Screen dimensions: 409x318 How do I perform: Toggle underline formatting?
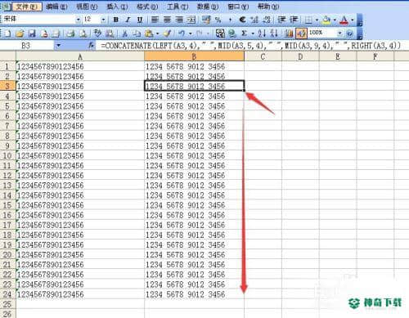(140, 20)
